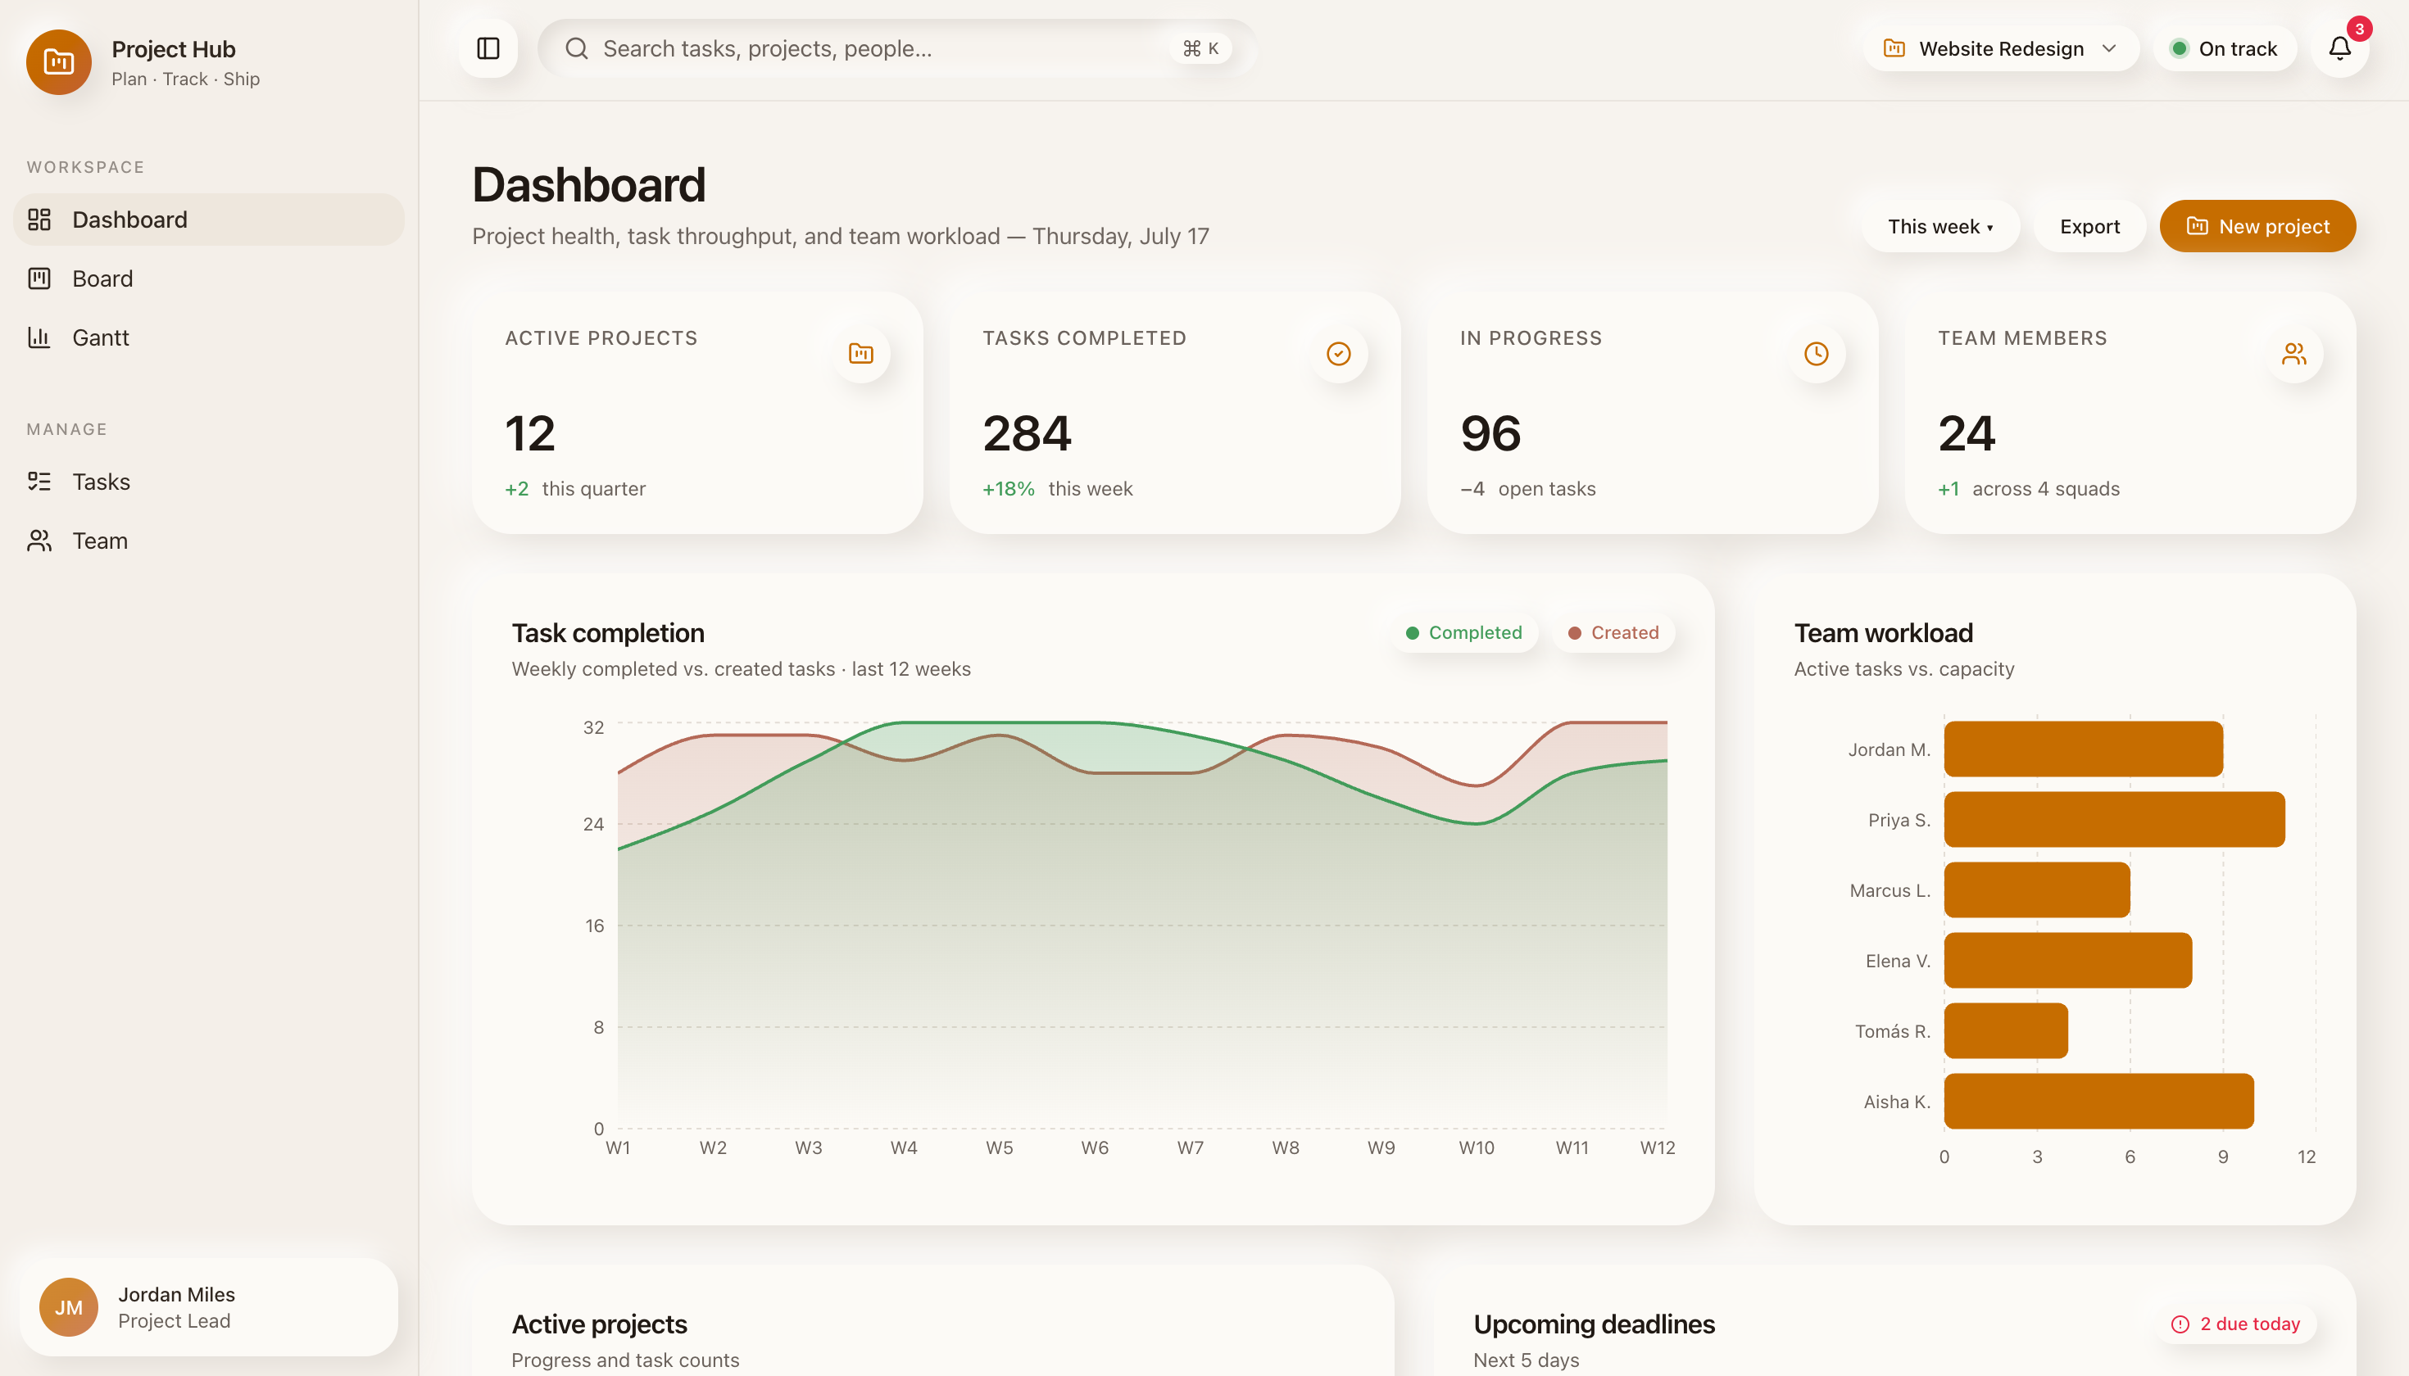Click the JM user avatar
This screenshot has width=2409, height=1376.
(x=68, y=1307)
